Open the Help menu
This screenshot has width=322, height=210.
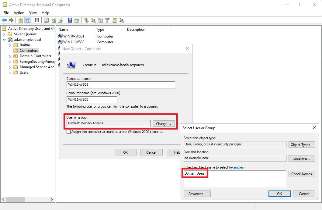coord(45,13)
